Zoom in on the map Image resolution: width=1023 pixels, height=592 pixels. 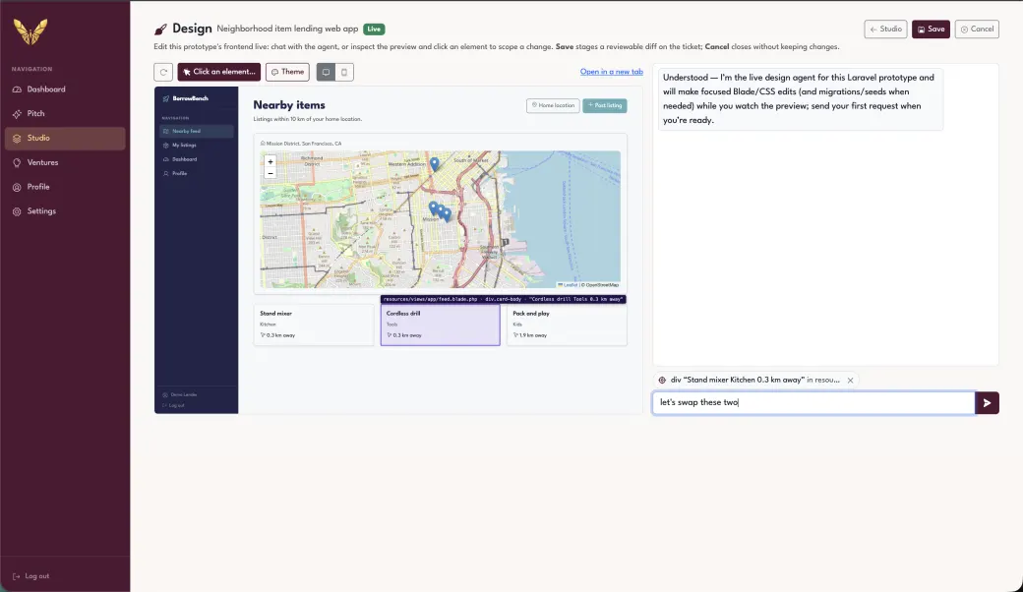(271, 161)
